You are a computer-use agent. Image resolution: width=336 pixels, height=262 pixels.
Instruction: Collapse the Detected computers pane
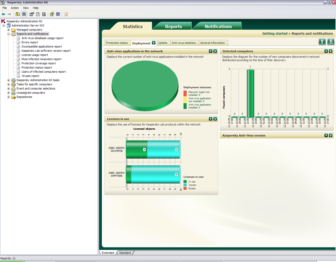coord(326,51)
